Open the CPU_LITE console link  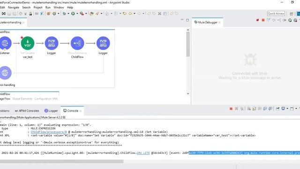tap(143, 153)
